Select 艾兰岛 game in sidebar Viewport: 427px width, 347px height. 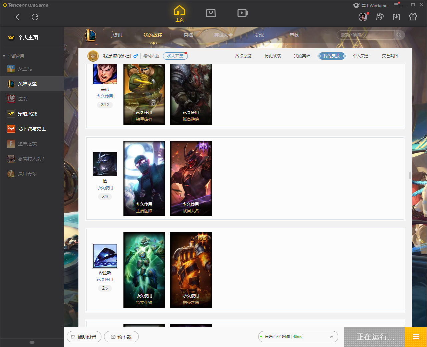coord(32,69)
